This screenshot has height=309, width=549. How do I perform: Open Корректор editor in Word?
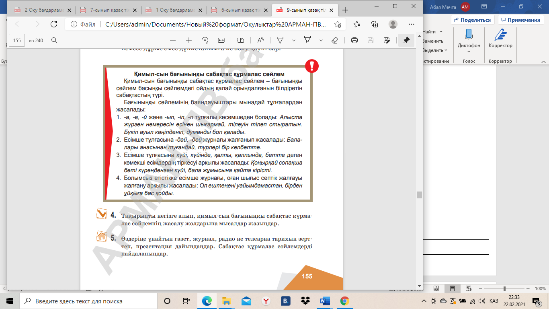[x=500, y=38]
